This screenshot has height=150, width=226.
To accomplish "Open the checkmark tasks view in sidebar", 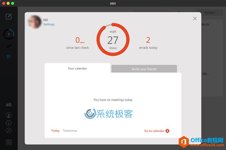I will pos(9,46).
